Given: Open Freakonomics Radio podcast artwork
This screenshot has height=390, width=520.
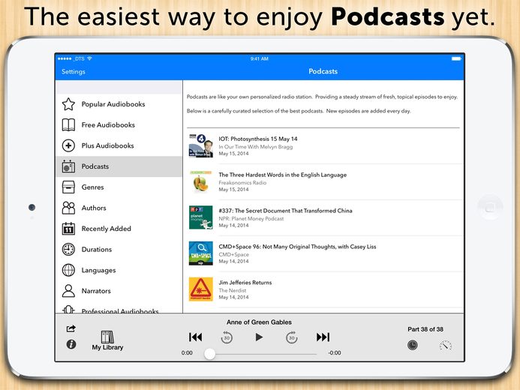Looking at the screenshot, I should pos(200,181).
